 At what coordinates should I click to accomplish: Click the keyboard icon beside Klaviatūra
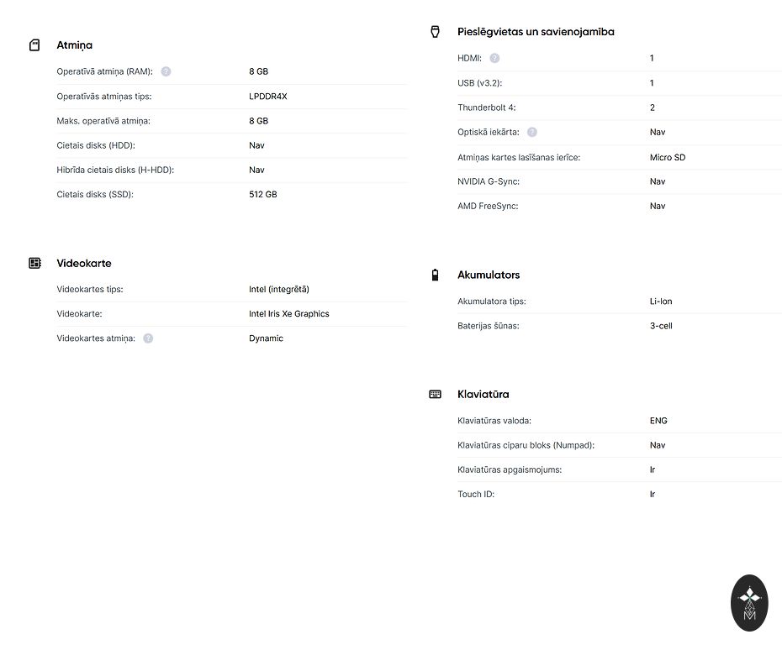click(x=435, y=395)
